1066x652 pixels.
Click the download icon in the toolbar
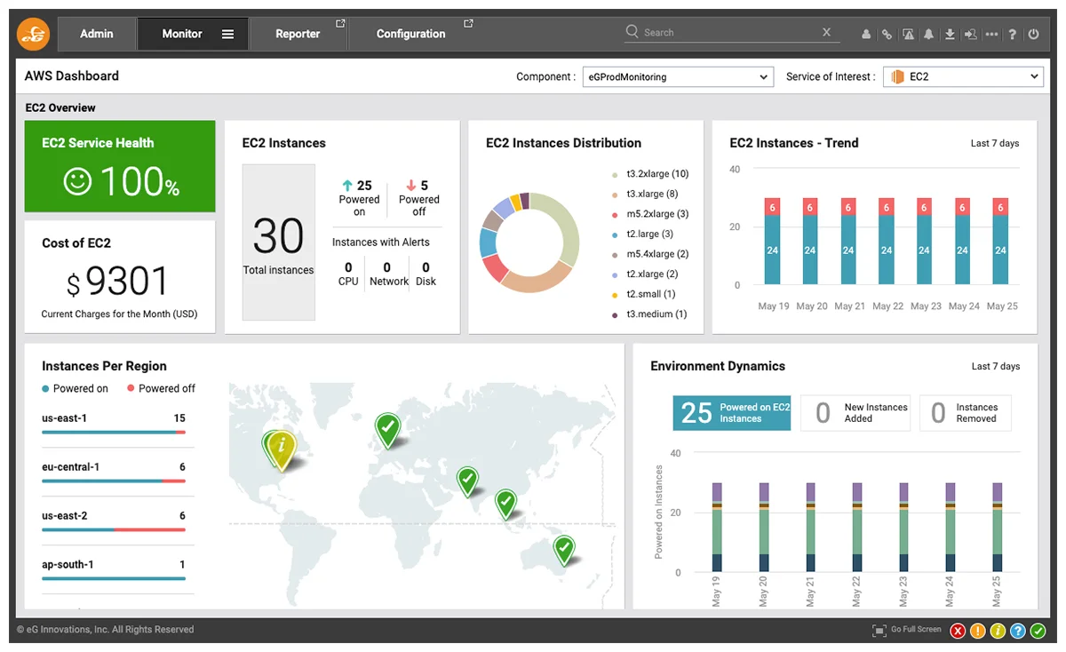tap(950, 35)
